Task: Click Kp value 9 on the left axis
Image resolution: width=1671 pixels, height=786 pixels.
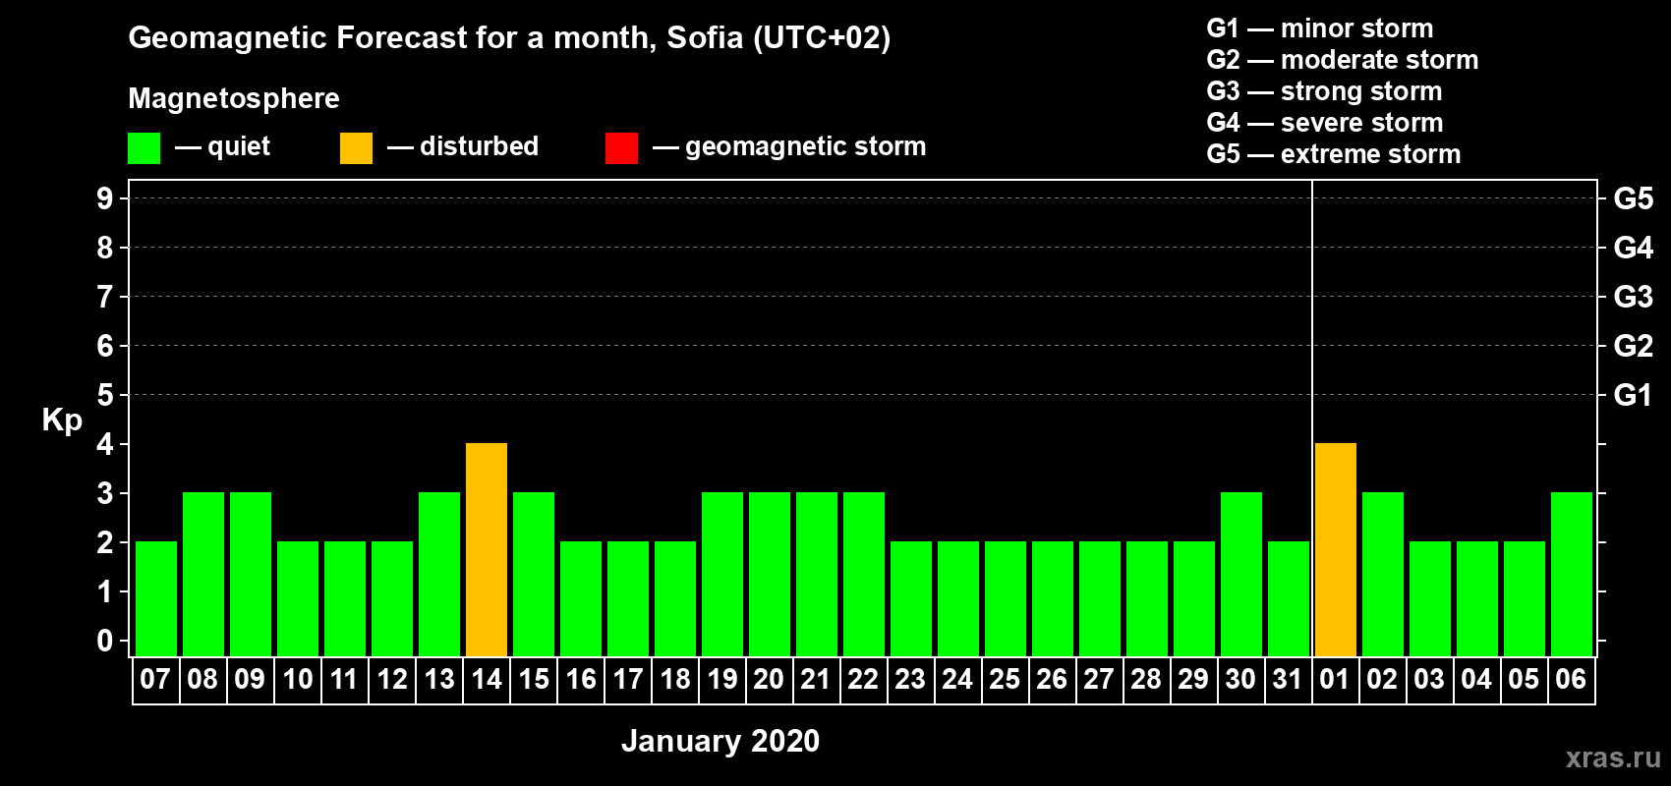Action: (105, 198)
